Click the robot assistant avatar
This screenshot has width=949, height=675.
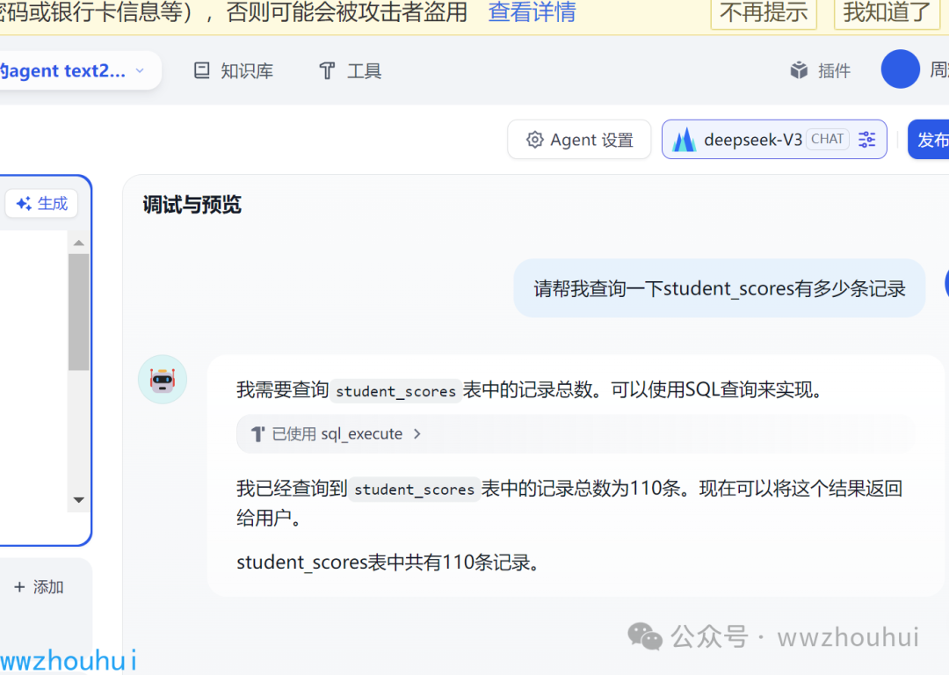163,380
